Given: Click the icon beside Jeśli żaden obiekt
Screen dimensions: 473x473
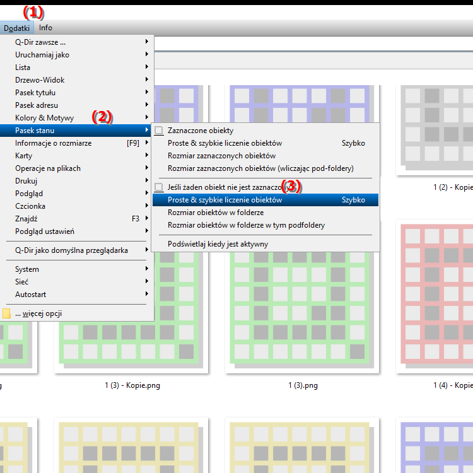Looking at the screenshot, I should [x=159, y=187].
